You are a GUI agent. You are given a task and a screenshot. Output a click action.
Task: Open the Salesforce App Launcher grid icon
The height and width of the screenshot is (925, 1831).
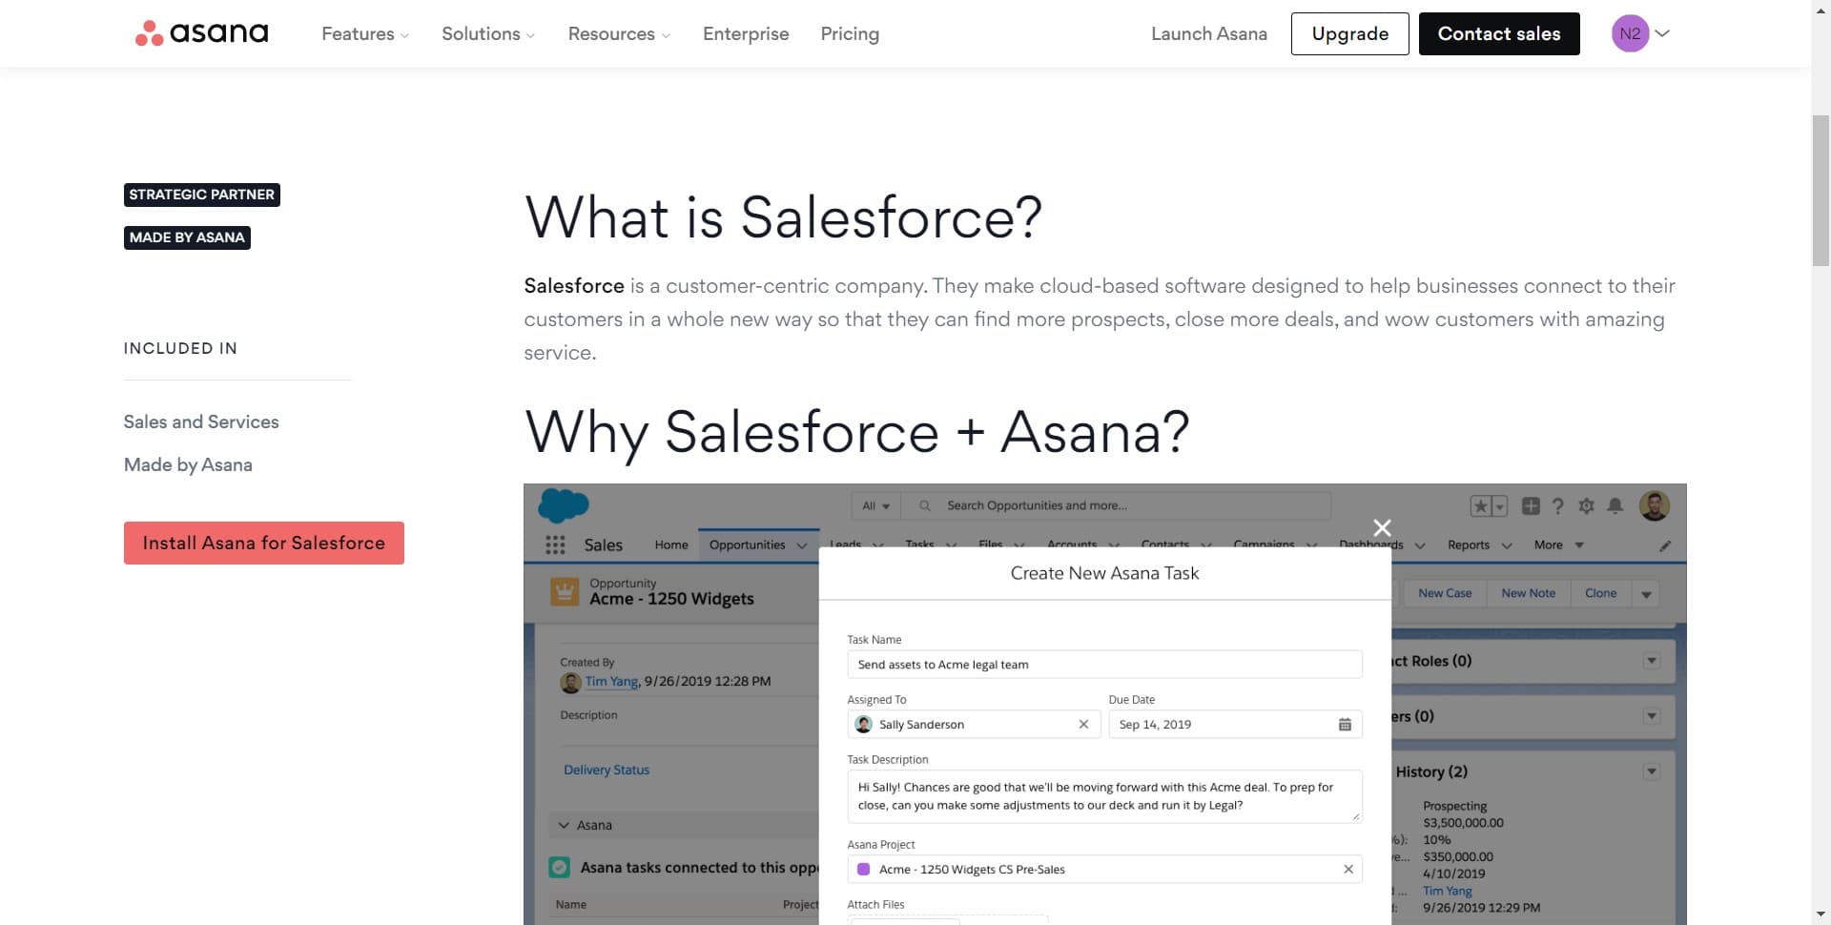(555, 544)
